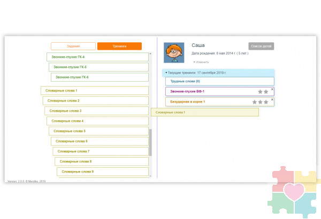Open the Список детей button
Viewport: 321px width, 219px height.
click(261, 46)
